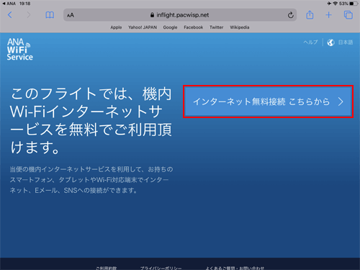Tap the Wi-Fi status icon

pos(336,4)
